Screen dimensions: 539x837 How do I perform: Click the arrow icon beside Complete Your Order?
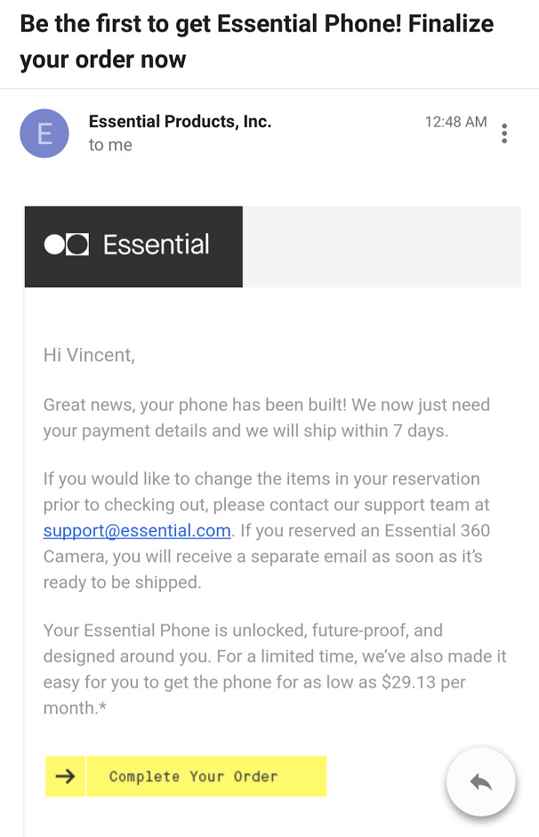tap(65, 777)
